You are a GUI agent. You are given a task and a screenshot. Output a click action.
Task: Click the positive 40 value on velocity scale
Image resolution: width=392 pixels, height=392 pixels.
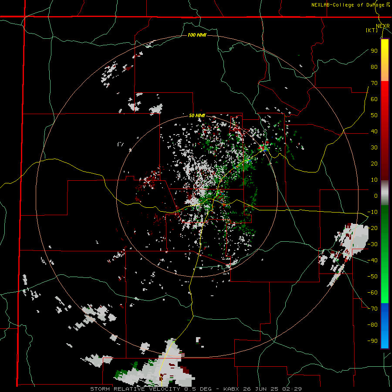coord(374,131)
